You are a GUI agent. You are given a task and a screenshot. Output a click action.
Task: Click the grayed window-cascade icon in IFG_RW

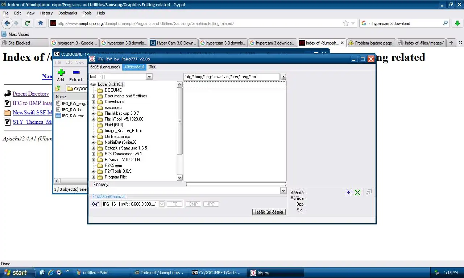pos(369,193)
